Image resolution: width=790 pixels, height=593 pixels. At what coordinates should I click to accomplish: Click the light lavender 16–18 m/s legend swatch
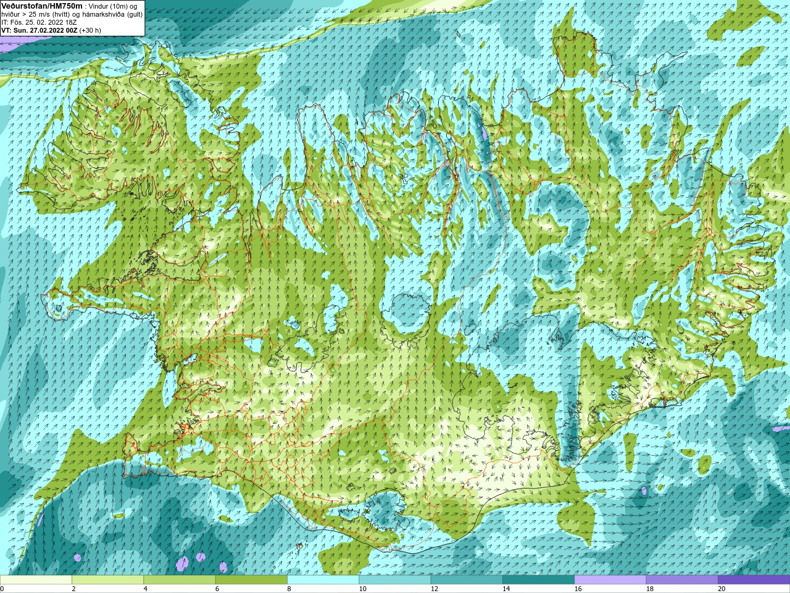tap(610, 580)
